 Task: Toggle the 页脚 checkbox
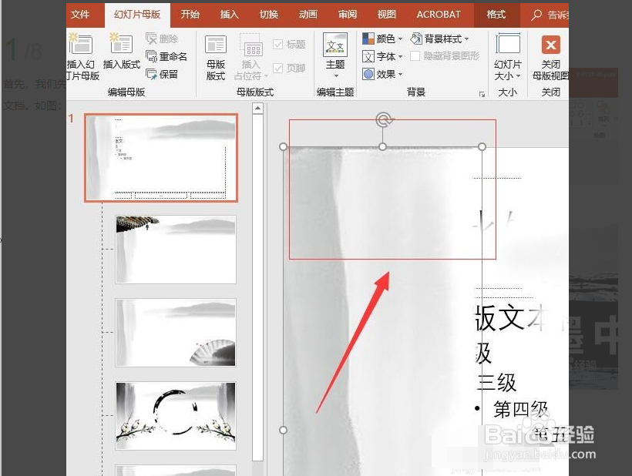(x=277, y=68)
